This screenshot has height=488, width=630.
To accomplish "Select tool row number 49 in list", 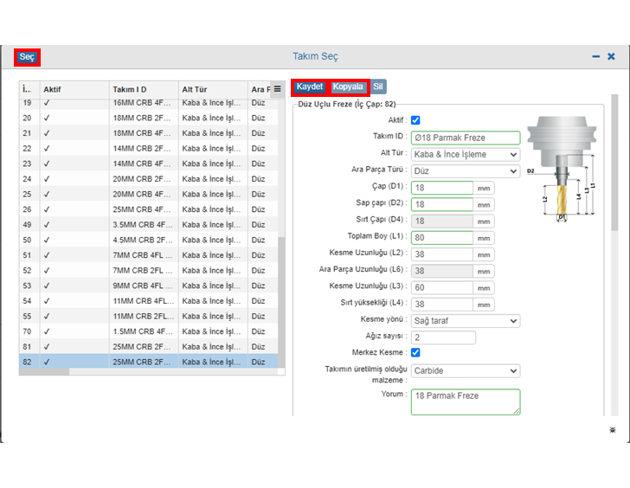I will [x=147, y=225].
